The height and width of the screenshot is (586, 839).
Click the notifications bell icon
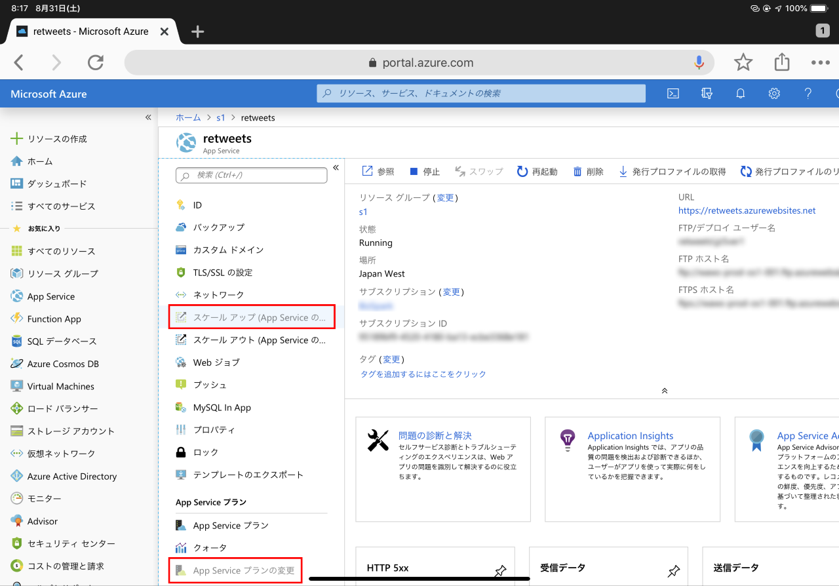pyautogui.click(x=741, y=94)
